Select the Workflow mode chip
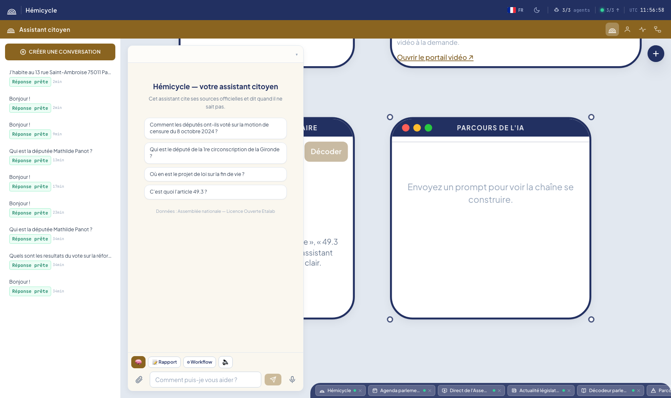Viewport: 671px width, 398px height. [200, 362]
